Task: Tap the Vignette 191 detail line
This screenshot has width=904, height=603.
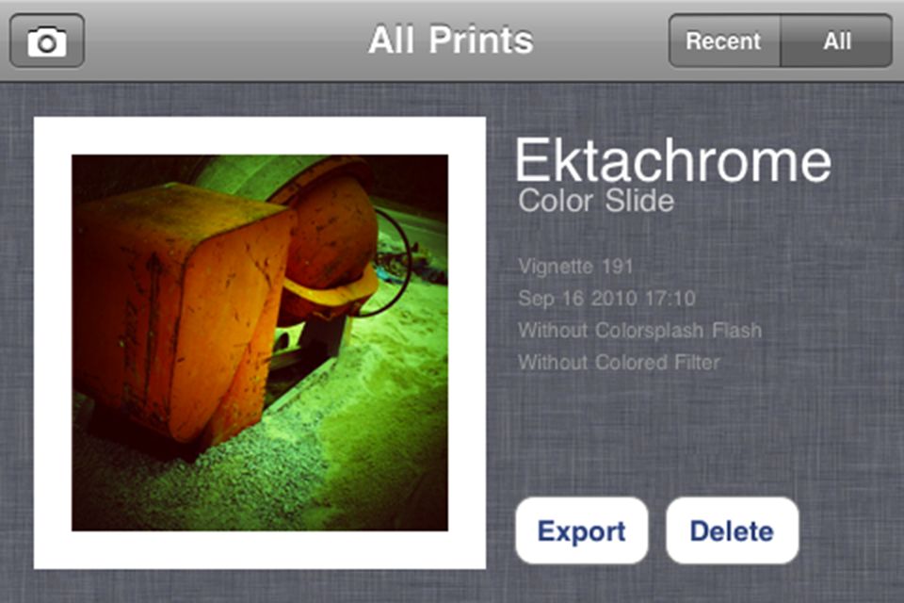Action: coord(575,266)
